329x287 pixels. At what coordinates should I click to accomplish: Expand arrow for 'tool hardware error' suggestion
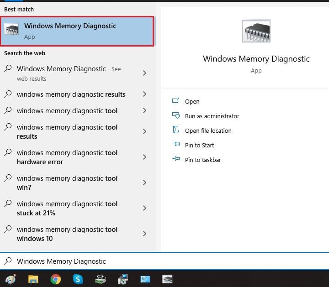pos(144,157)
